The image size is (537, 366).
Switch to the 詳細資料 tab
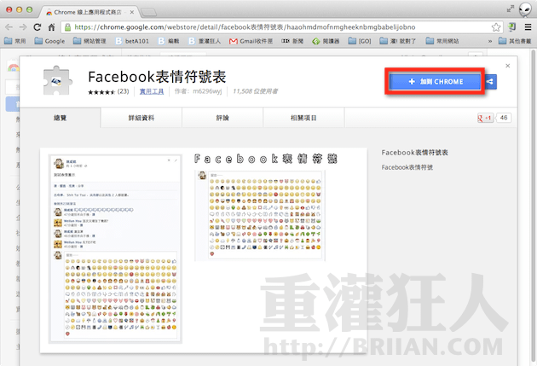coord(141,118)
